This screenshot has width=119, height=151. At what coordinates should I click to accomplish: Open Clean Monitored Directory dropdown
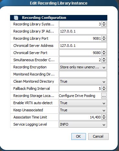83,81
